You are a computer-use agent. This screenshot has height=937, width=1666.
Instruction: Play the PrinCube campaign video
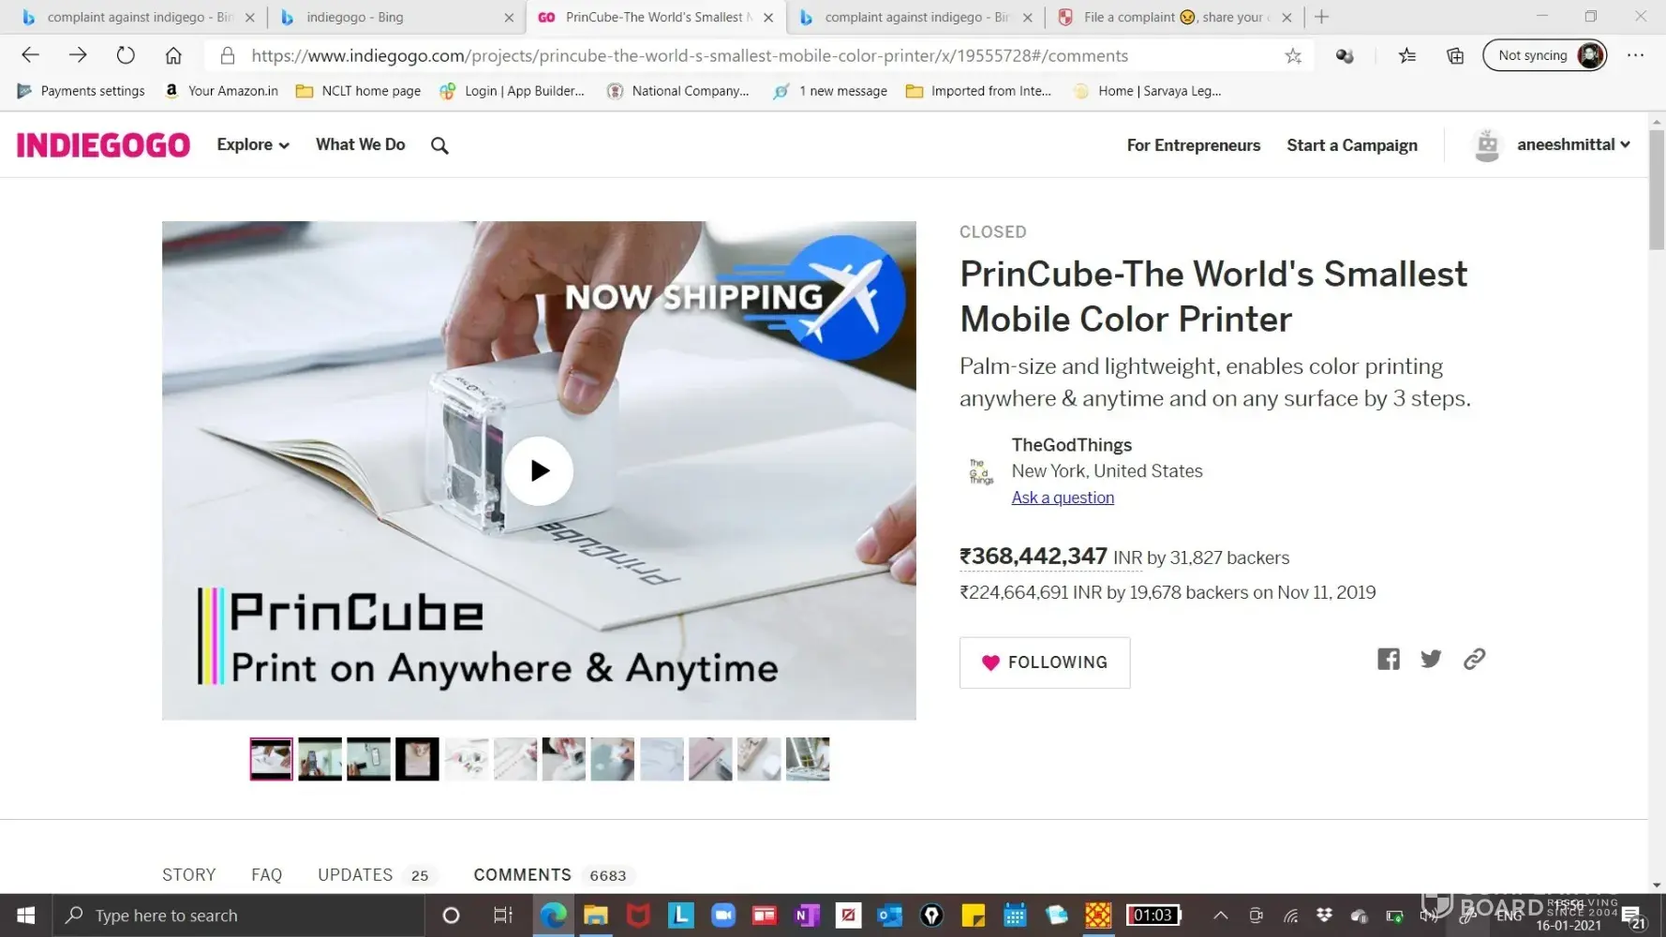(x=539, y=470)
